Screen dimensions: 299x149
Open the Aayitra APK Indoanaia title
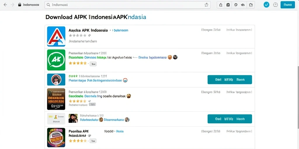tap(88, 30)
